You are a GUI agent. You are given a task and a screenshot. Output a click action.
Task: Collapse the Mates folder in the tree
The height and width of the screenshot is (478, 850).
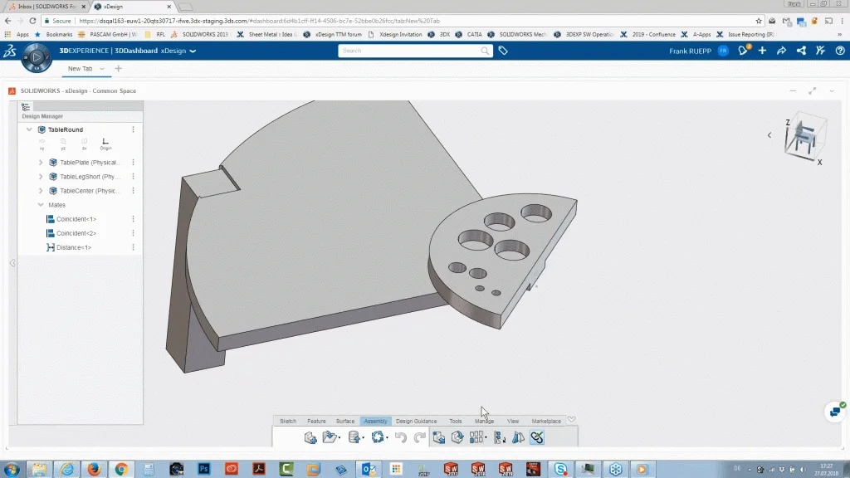pyautogui.click(x=41, y=205)
